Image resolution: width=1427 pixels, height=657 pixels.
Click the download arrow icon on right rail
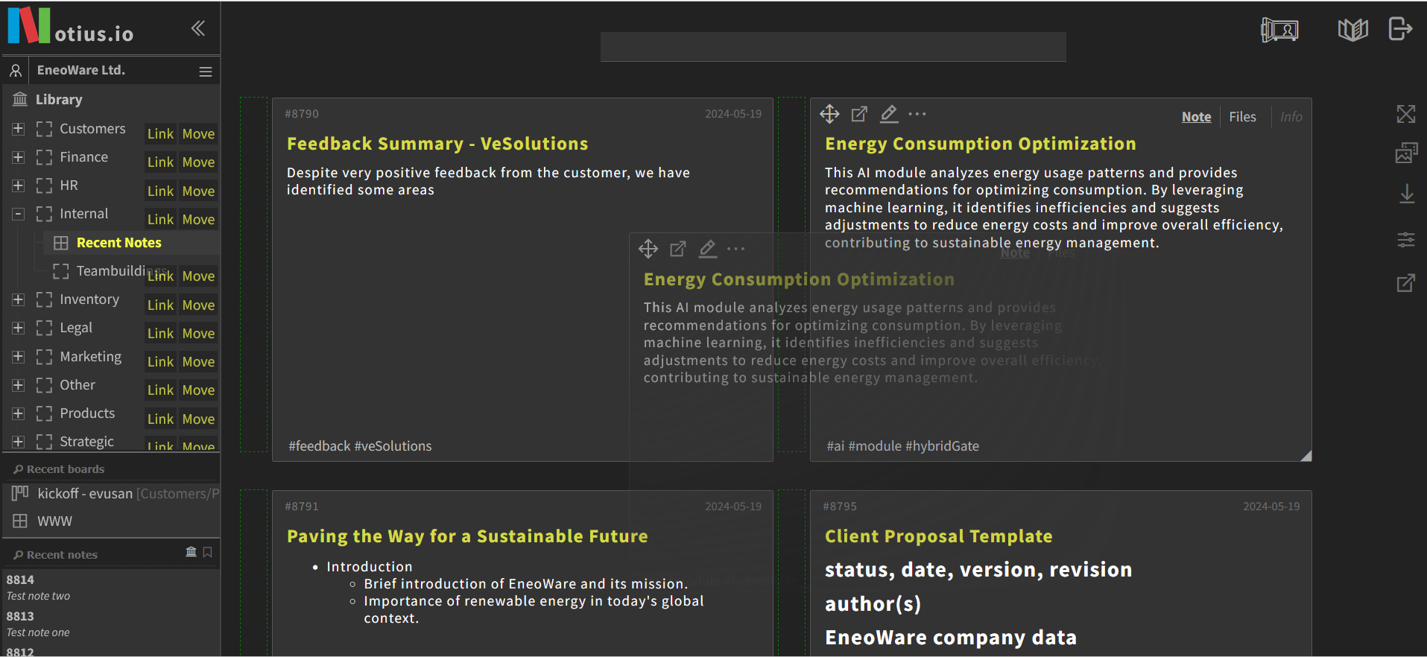coord(1407,194)
